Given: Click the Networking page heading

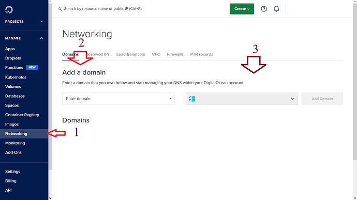Looking at the screenshot, I should tap(87, 34).
